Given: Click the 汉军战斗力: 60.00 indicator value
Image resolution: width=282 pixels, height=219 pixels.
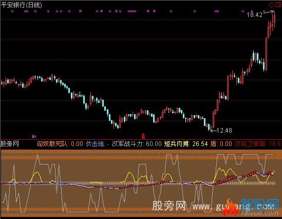Looking at the screenshot, I should pos(137,144).
